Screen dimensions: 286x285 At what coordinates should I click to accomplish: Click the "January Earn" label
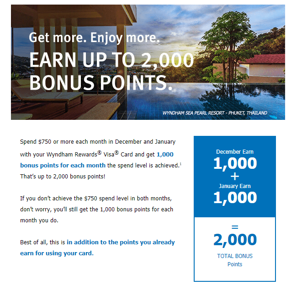(235, 186)
